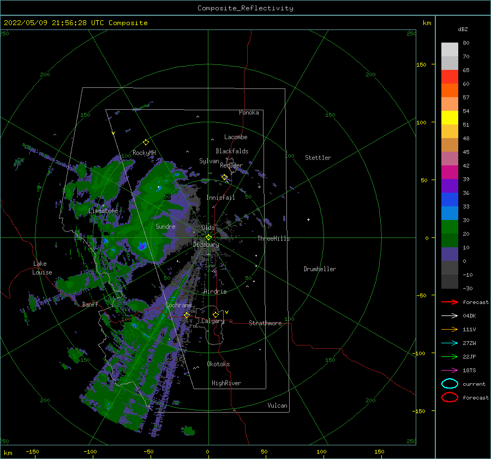This screenshot has height=459, width=491.
Task: Click the red forecast ellipse icon
Action: (x=450, y=397)
